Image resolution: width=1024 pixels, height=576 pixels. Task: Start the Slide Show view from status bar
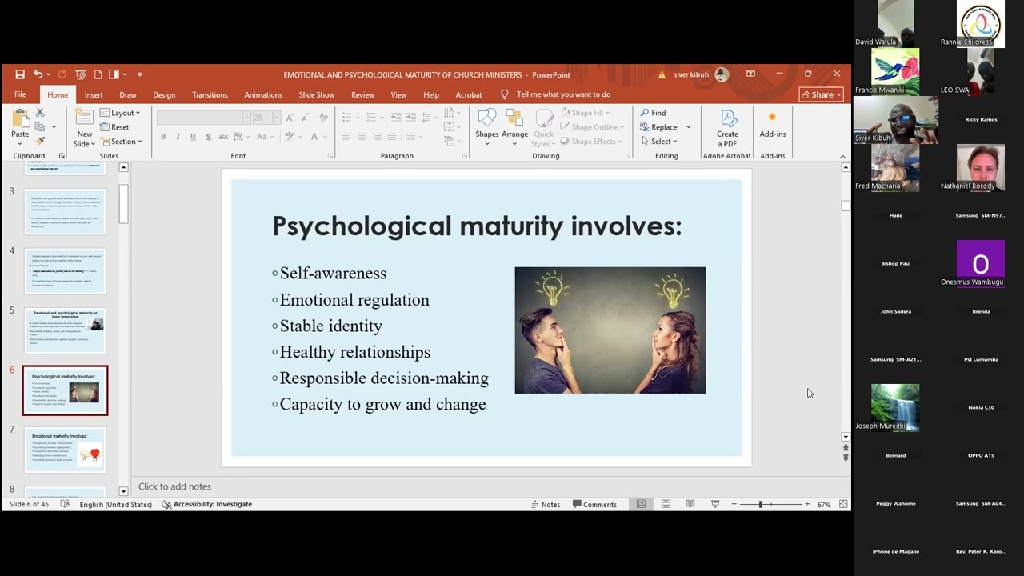point(715,504)
